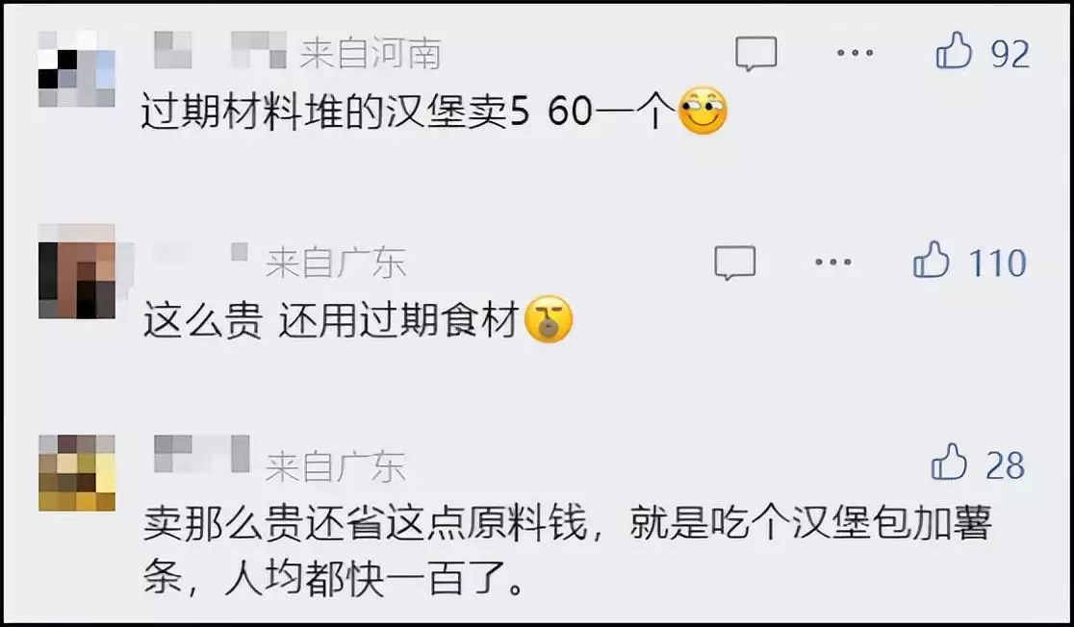Select comment text 过期材料堆的汉堡卖5 60一个
The height and width of the screenshot is (627, 1074).
pos(408,112)
